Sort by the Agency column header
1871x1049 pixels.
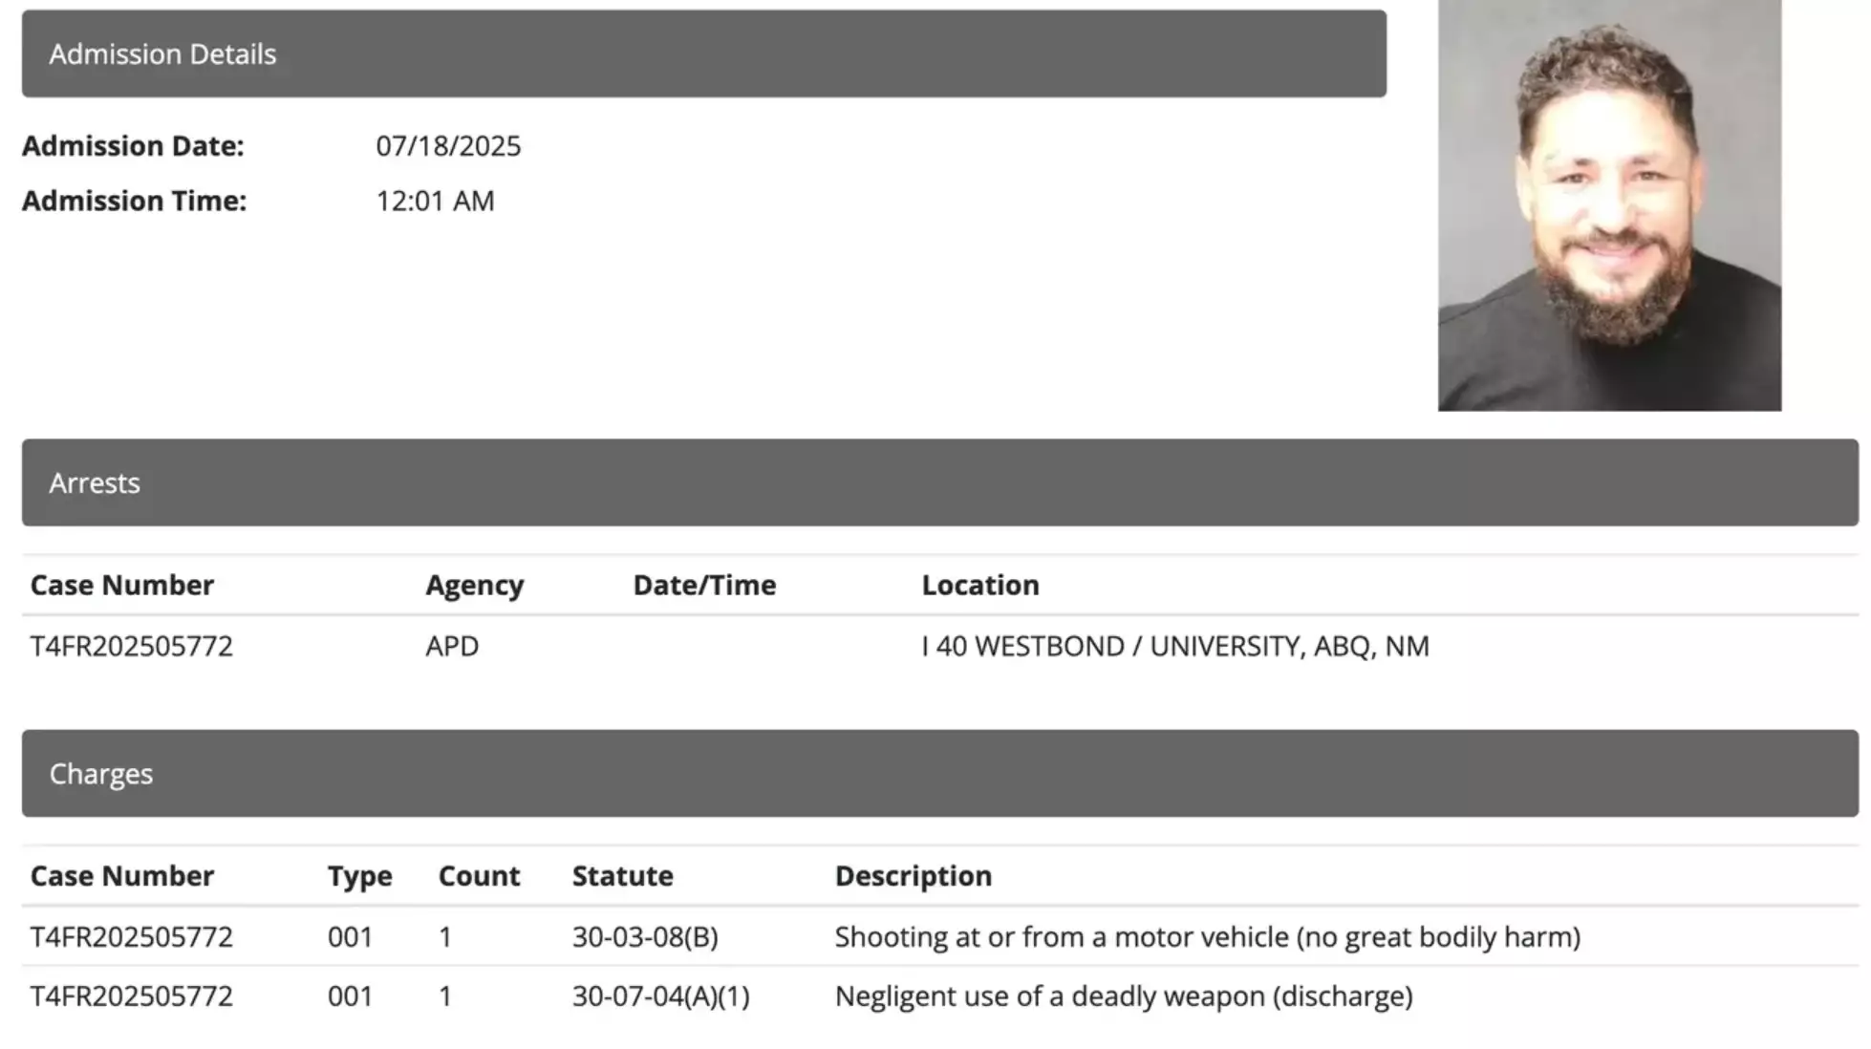tap(474, 585)
